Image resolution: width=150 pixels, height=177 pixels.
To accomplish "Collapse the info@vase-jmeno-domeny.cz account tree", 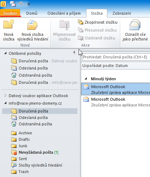I will tap(5, 103).
